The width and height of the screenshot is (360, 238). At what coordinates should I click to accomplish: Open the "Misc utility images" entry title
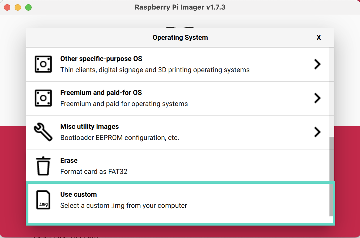pyautogui.click(x=89, y=126)
